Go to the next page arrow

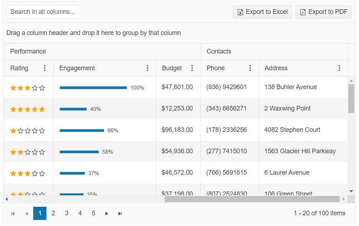[106, 214]
